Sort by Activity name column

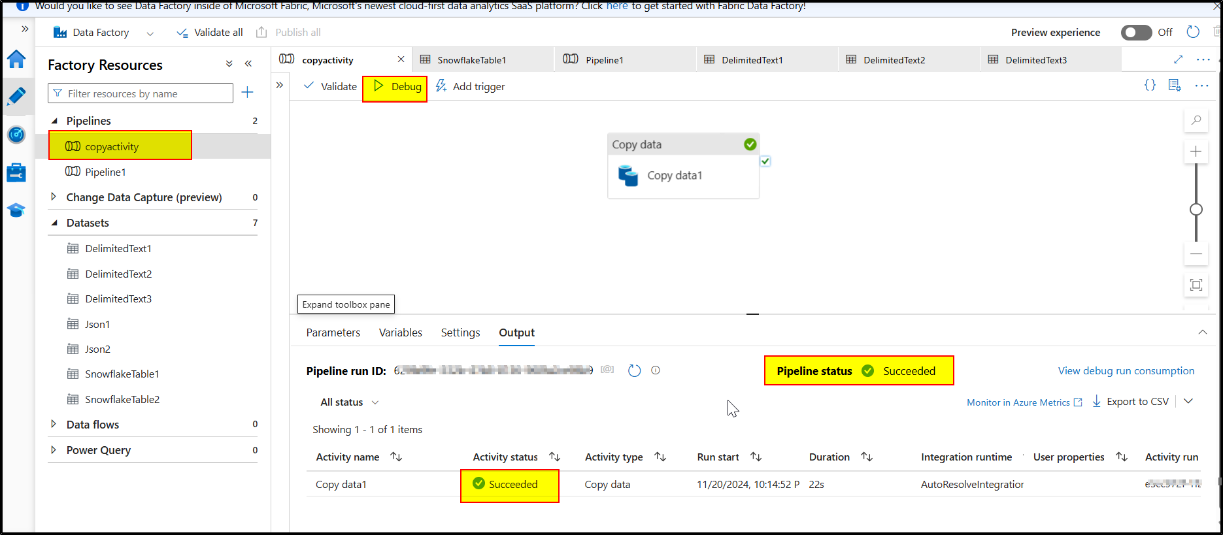(396, 457)
